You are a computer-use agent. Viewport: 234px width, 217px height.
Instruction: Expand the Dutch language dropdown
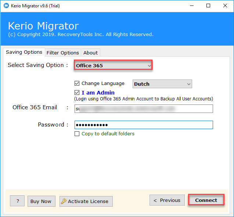click(162, 84)
